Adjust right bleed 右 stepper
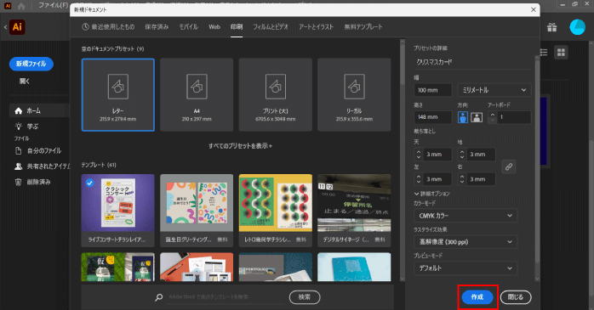 (462, 179)
